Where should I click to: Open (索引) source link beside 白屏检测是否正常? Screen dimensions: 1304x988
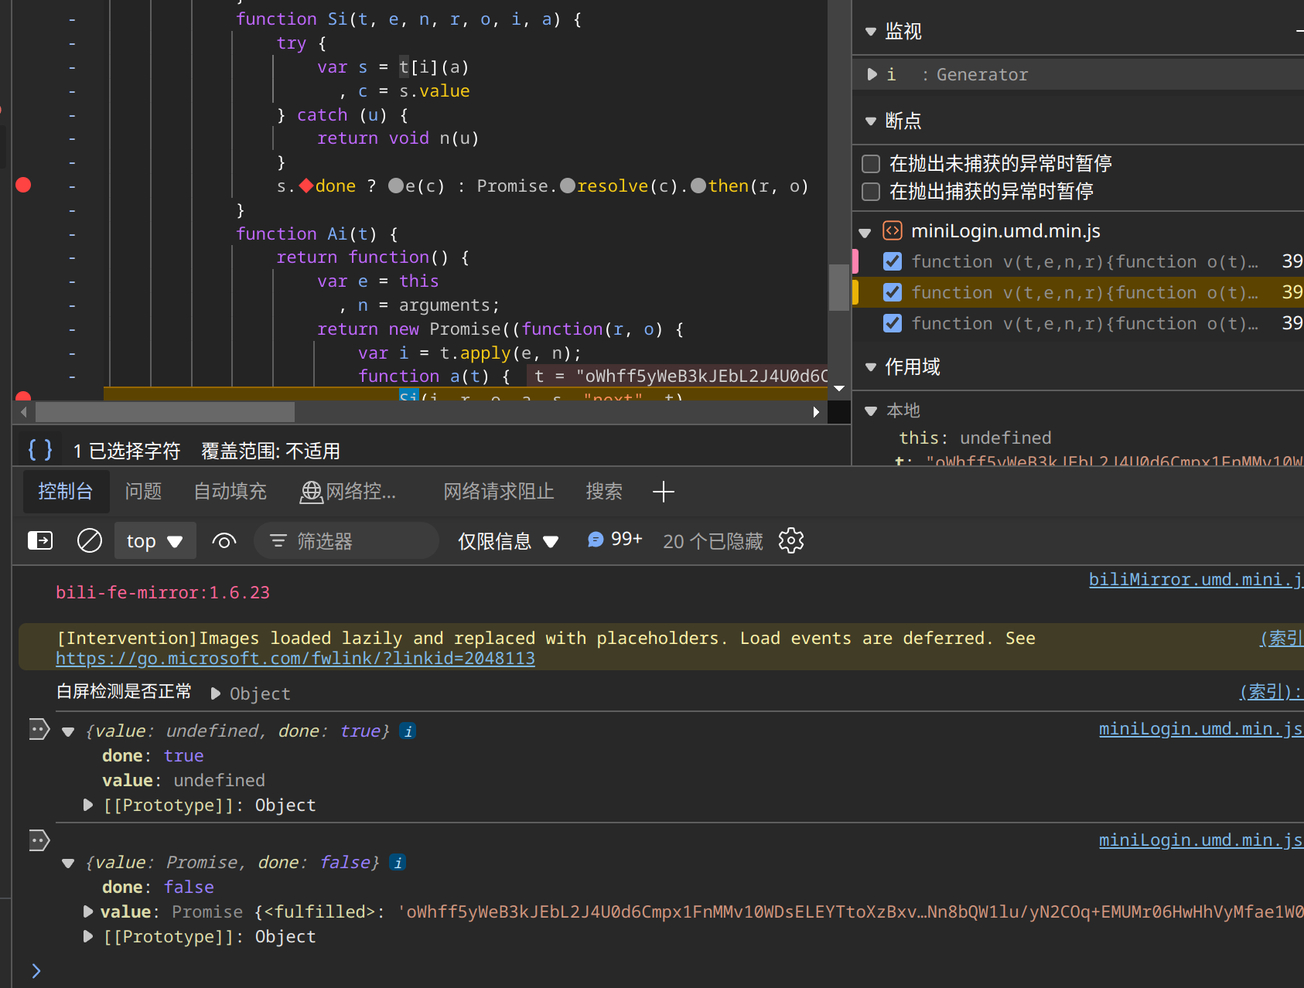[x=1272, y=691]
